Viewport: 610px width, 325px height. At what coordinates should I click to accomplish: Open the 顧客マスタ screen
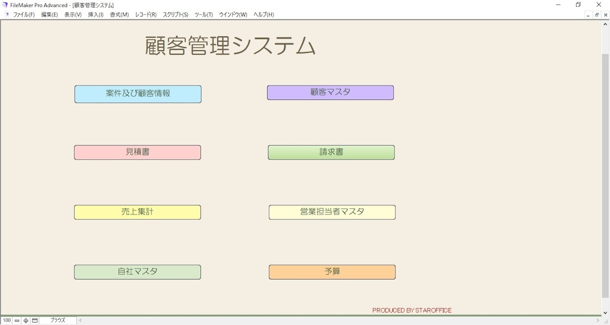pos(330,92)
